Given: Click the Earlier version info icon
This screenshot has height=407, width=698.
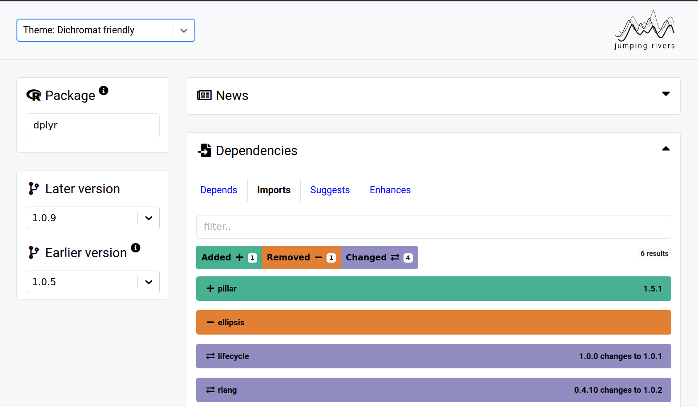Looking at the screenshot, I should (x=136, y=248).
